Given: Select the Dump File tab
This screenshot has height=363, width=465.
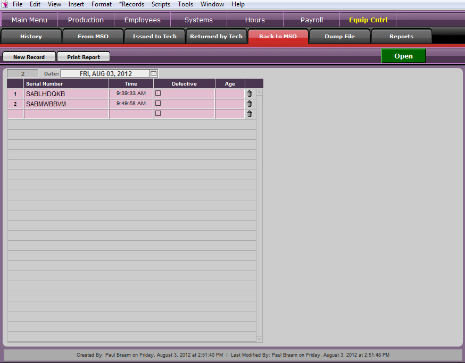Looking at the screenshot, I should 339,37.
